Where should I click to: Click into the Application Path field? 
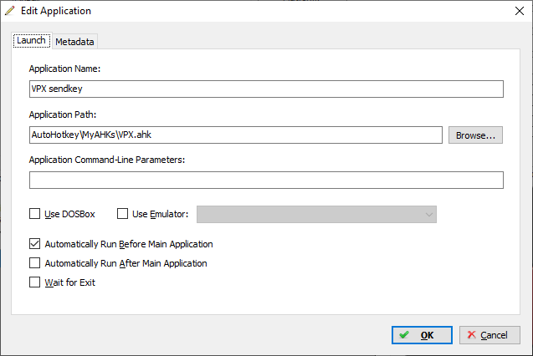pos(236,135)
